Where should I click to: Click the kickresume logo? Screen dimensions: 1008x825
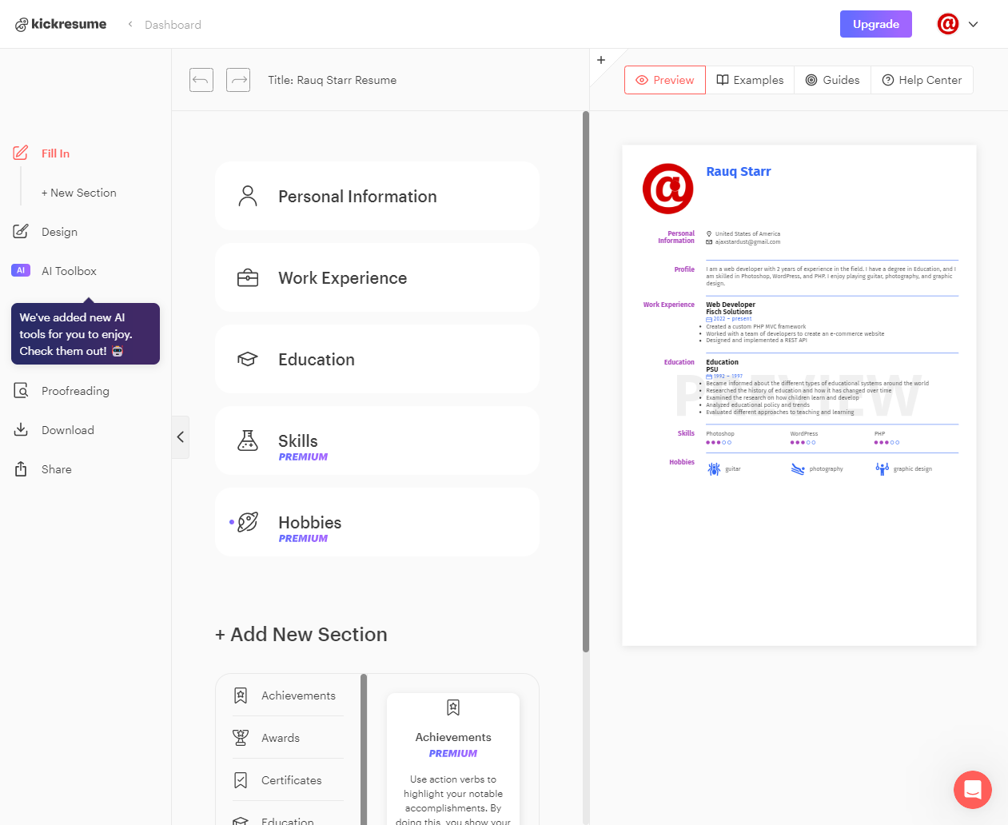point(61,24)
